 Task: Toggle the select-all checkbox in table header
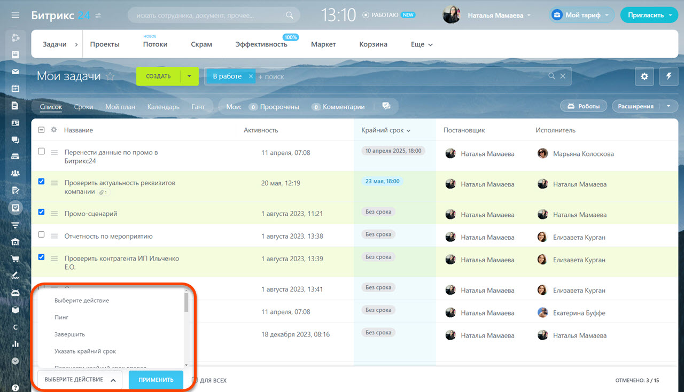42,130
